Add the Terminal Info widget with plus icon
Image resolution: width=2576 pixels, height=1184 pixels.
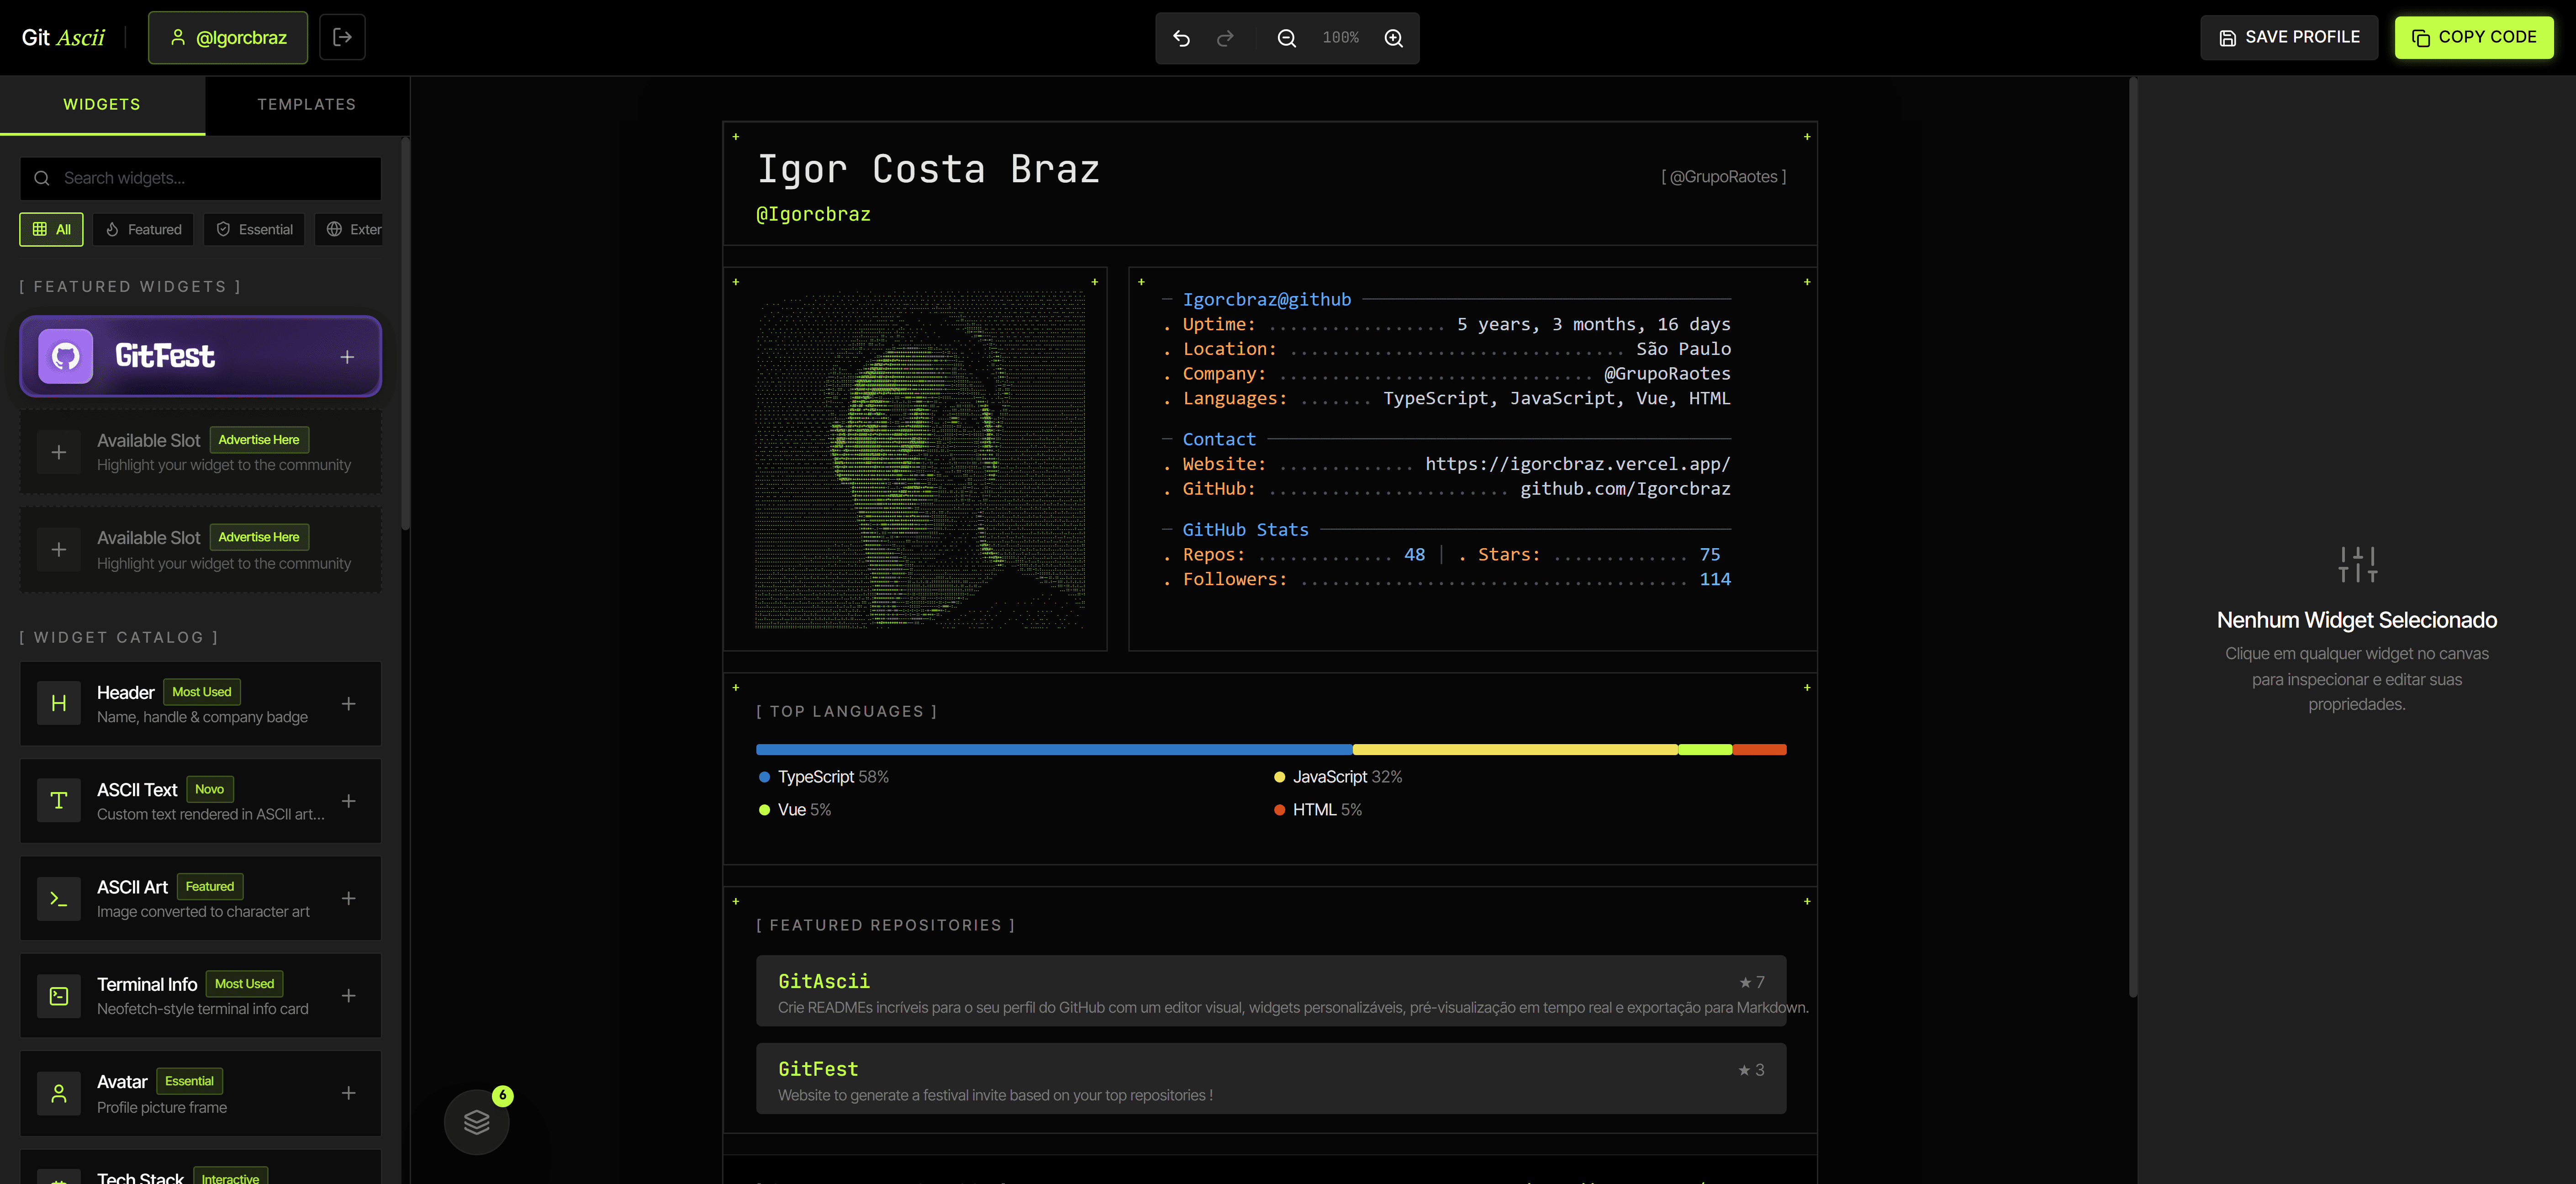pyautogui.click(x=348, y=996)
